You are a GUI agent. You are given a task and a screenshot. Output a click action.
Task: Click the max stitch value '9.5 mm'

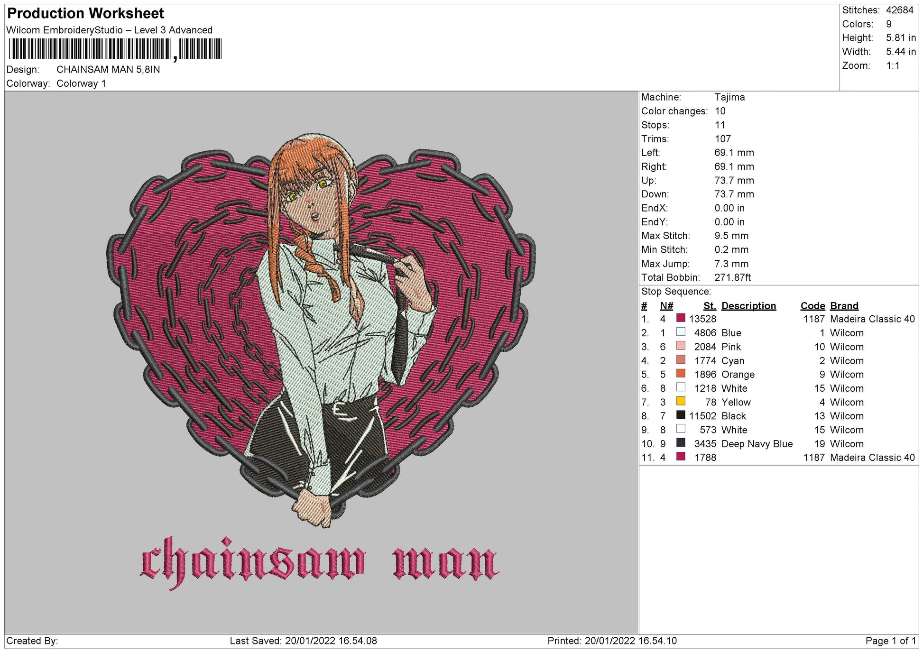pyautogui.click(x=731, y=236)
